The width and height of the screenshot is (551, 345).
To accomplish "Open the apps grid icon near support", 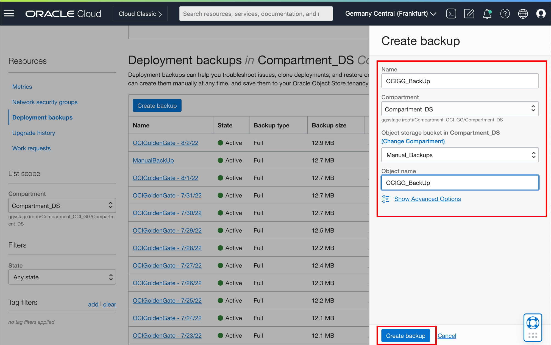I will click(x=533, y=336).
